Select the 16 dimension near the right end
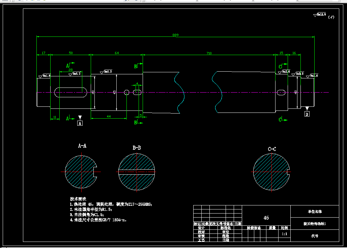The image size is (347, 248). (x=294, y=53)
